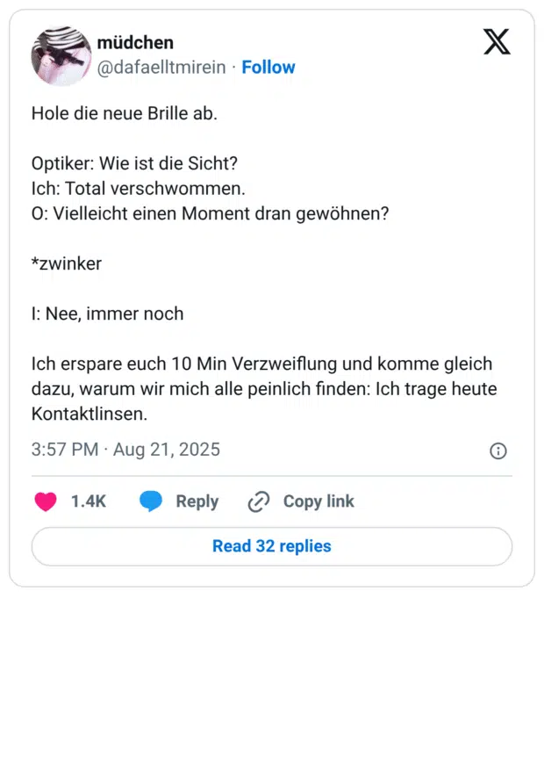Like the post using the heart icon
544x757 pixels.
tap(46, 501)
